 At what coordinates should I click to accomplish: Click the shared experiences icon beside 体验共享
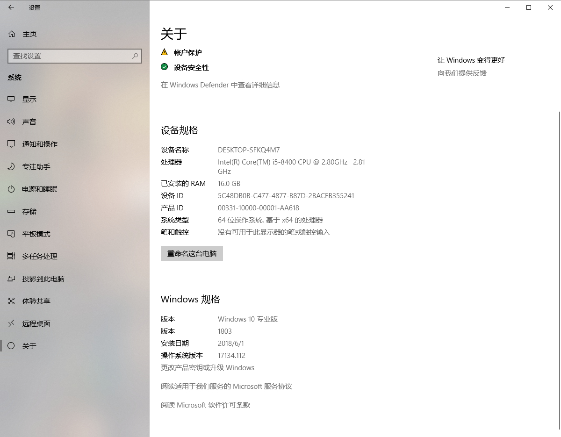(x=12, y=301)
